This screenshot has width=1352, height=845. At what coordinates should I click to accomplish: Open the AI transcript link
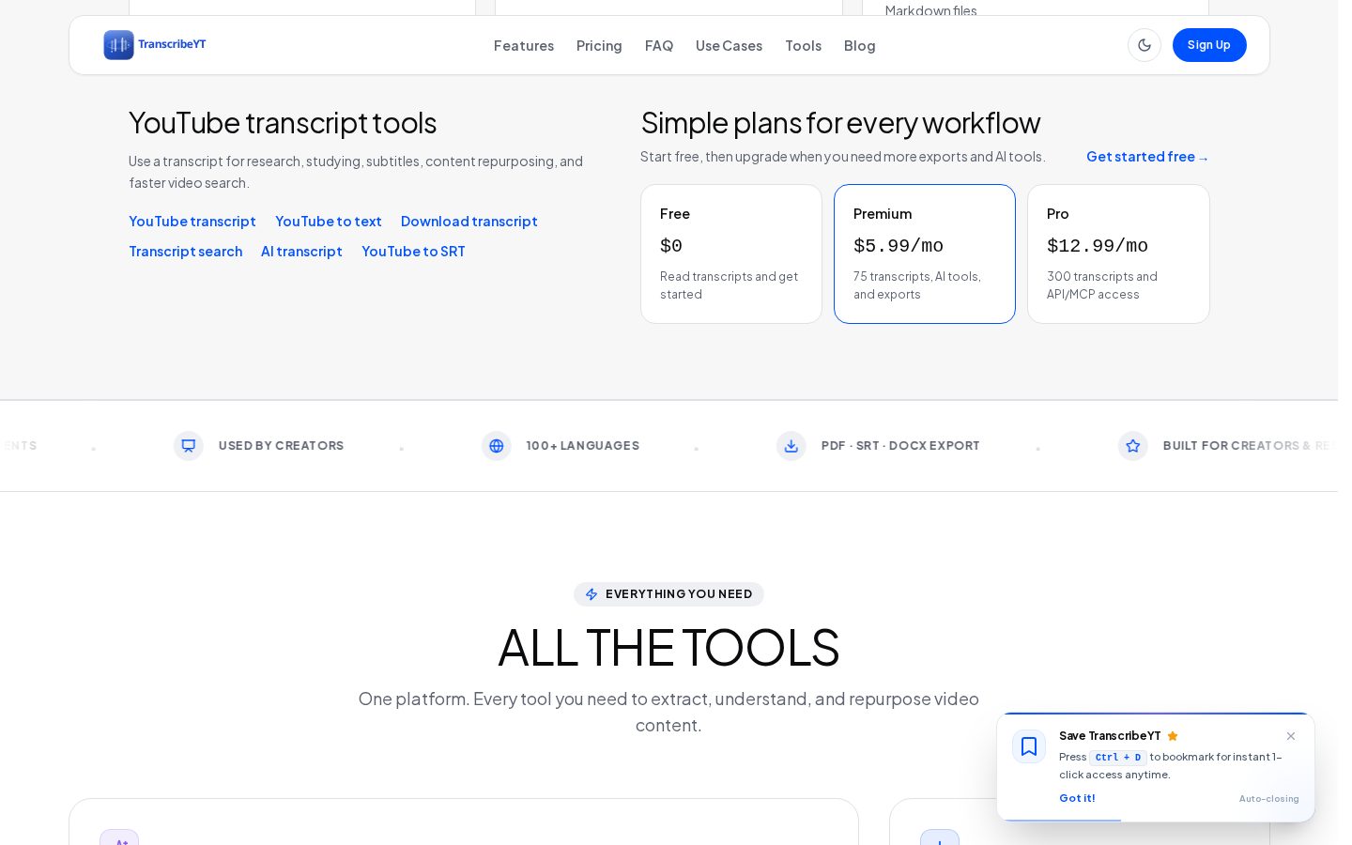click(x=301, y=252)
